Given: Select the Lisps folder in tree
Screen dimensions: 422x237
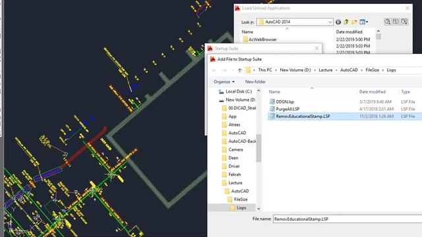Looking at the screenshot, I should [x=238, y=208].
